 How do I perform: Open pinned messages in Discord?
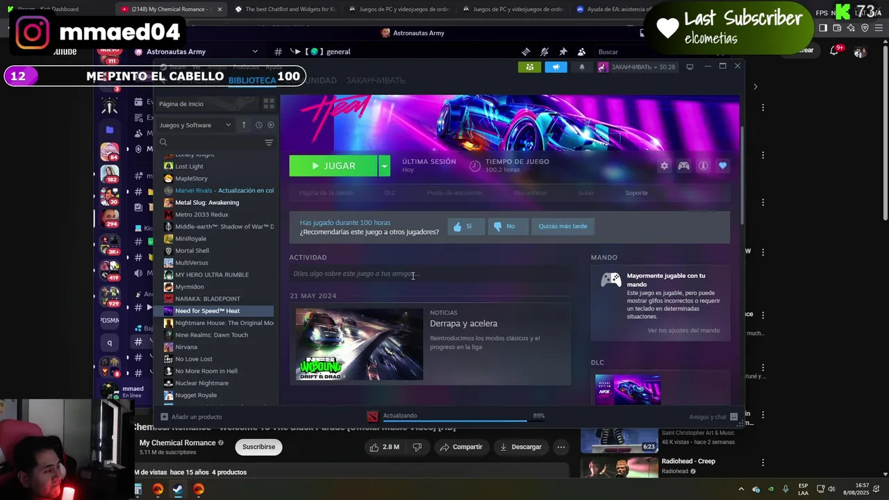[x=563, y=51]
